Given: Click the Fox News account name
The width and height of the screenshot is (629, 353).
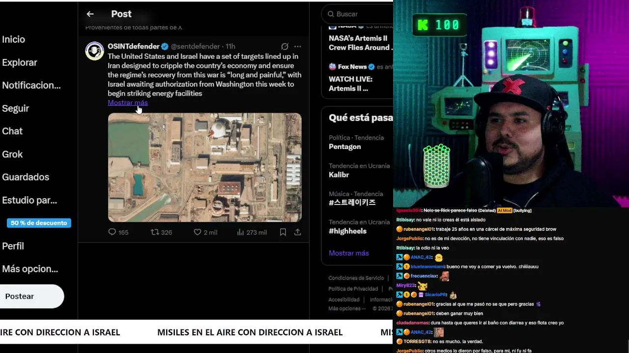Looking at the screenshot, I should pyautogui.click(x=352, y=67).
